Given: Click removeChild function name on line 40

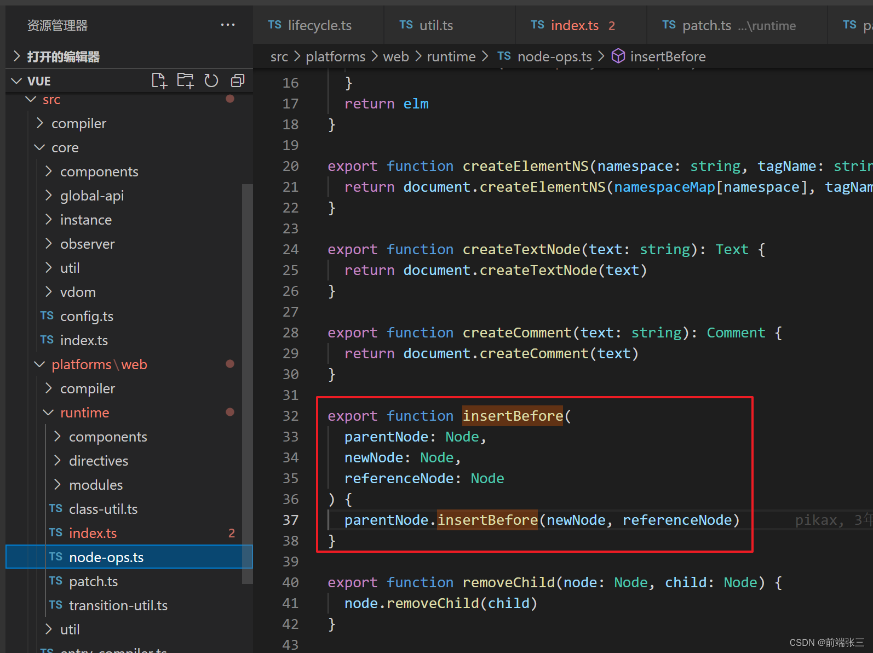Looking at the screenshot, I should coord(508,582).
